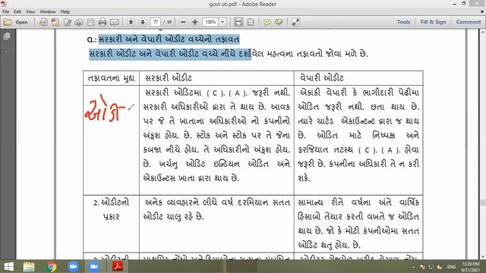
Task: Close the document with the menu-bar X
Action: point(482,12)
